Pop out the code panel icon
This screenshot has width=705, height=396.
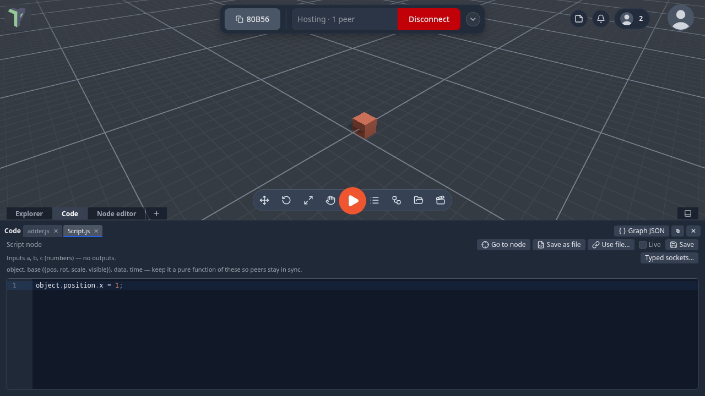[x=678, y=231]
